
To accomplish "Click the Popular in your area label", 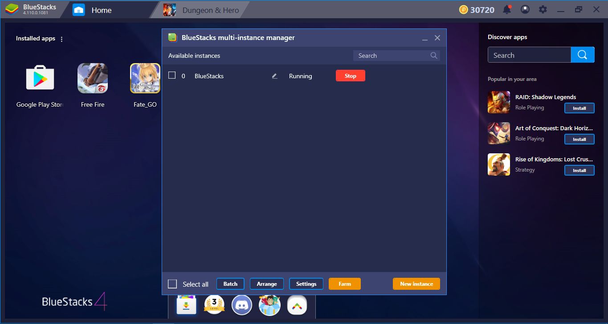I will [512, 79].
